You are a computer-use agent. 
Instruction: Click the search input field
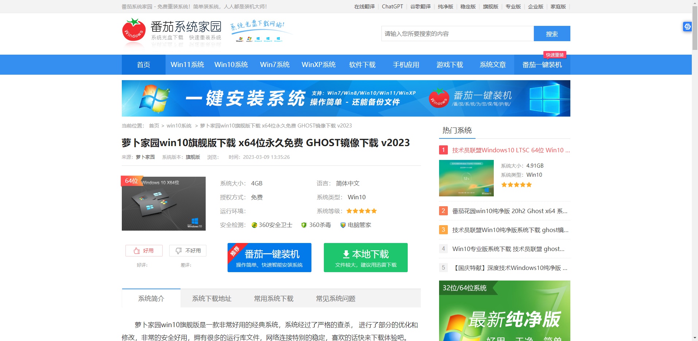point(458,34)
